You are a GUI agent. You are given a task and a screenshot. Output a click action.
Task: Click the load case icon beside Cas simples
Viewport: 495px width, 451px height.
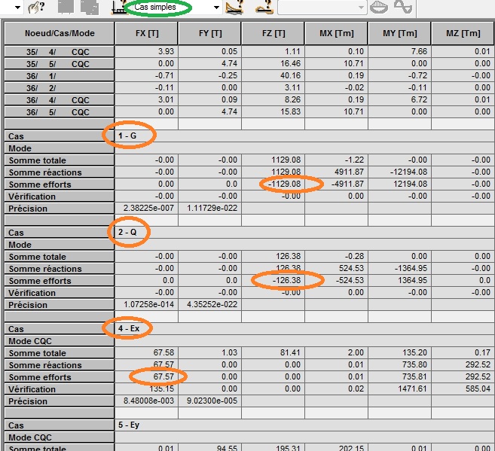pyautogui.click(x=118, y=8)
